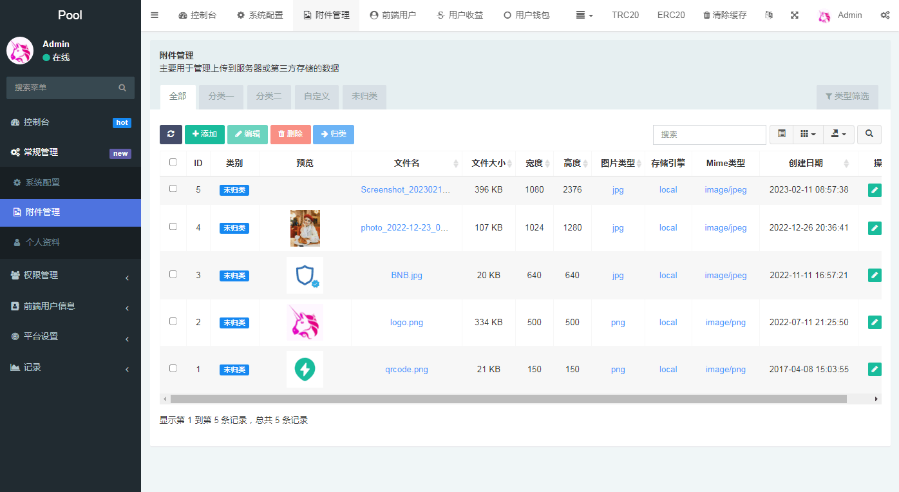Image resolution: width=899 pixels, height=492 pixels.
Task: Click the settings gears icon at top right
Action: (885, 15)
